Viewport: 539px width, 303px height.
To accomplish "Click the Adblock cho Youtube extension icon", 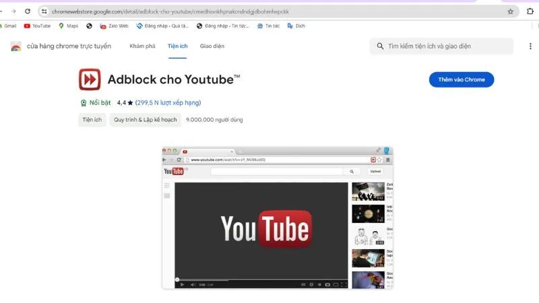I will [90, 79].
